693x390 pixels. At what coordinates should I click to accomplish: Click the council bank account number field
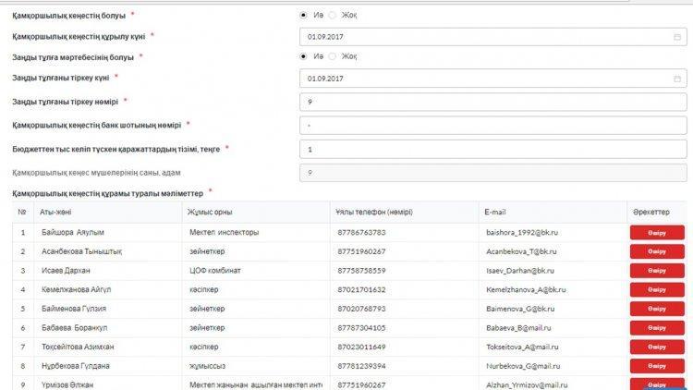[492, 126]
